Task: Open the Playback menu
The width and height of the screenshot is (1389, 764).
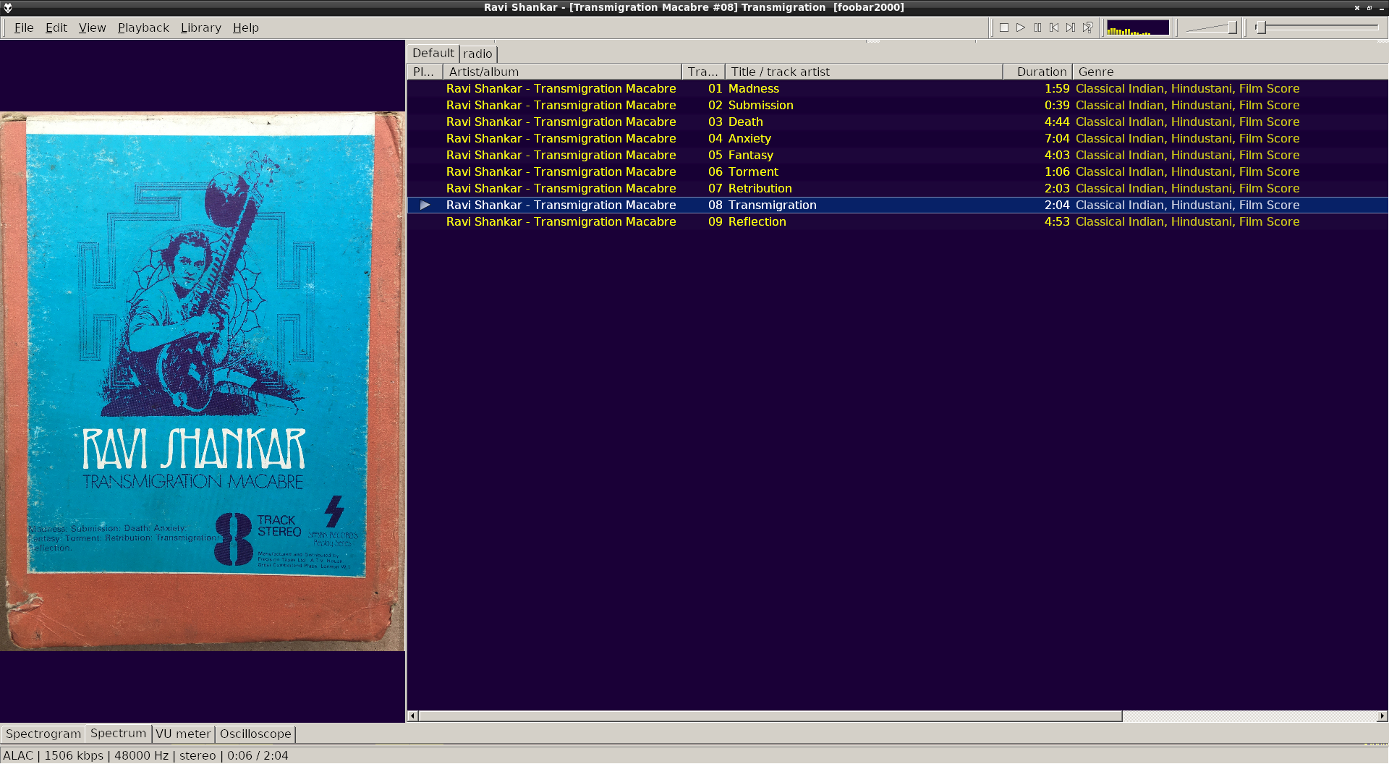Action: click(143, 27)
